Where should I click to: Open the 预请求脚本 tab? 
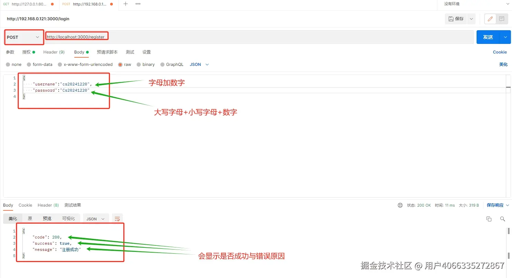(x=107, y=52)
